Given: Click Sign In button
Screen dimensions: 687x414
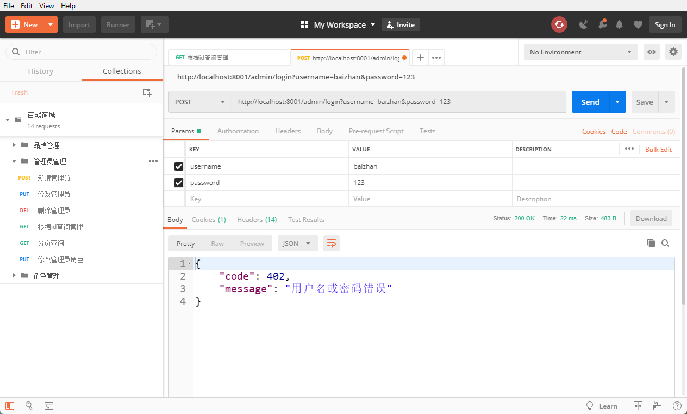Looking at the screenshot, I should 665,24.
